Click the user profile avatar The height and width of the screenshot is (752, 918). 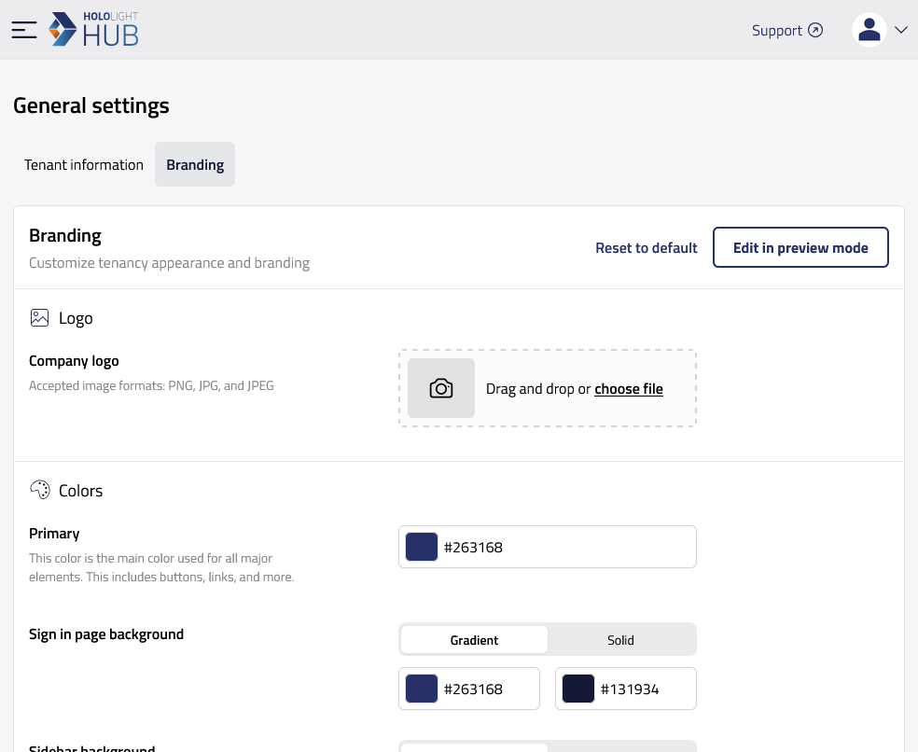point(869,30)
